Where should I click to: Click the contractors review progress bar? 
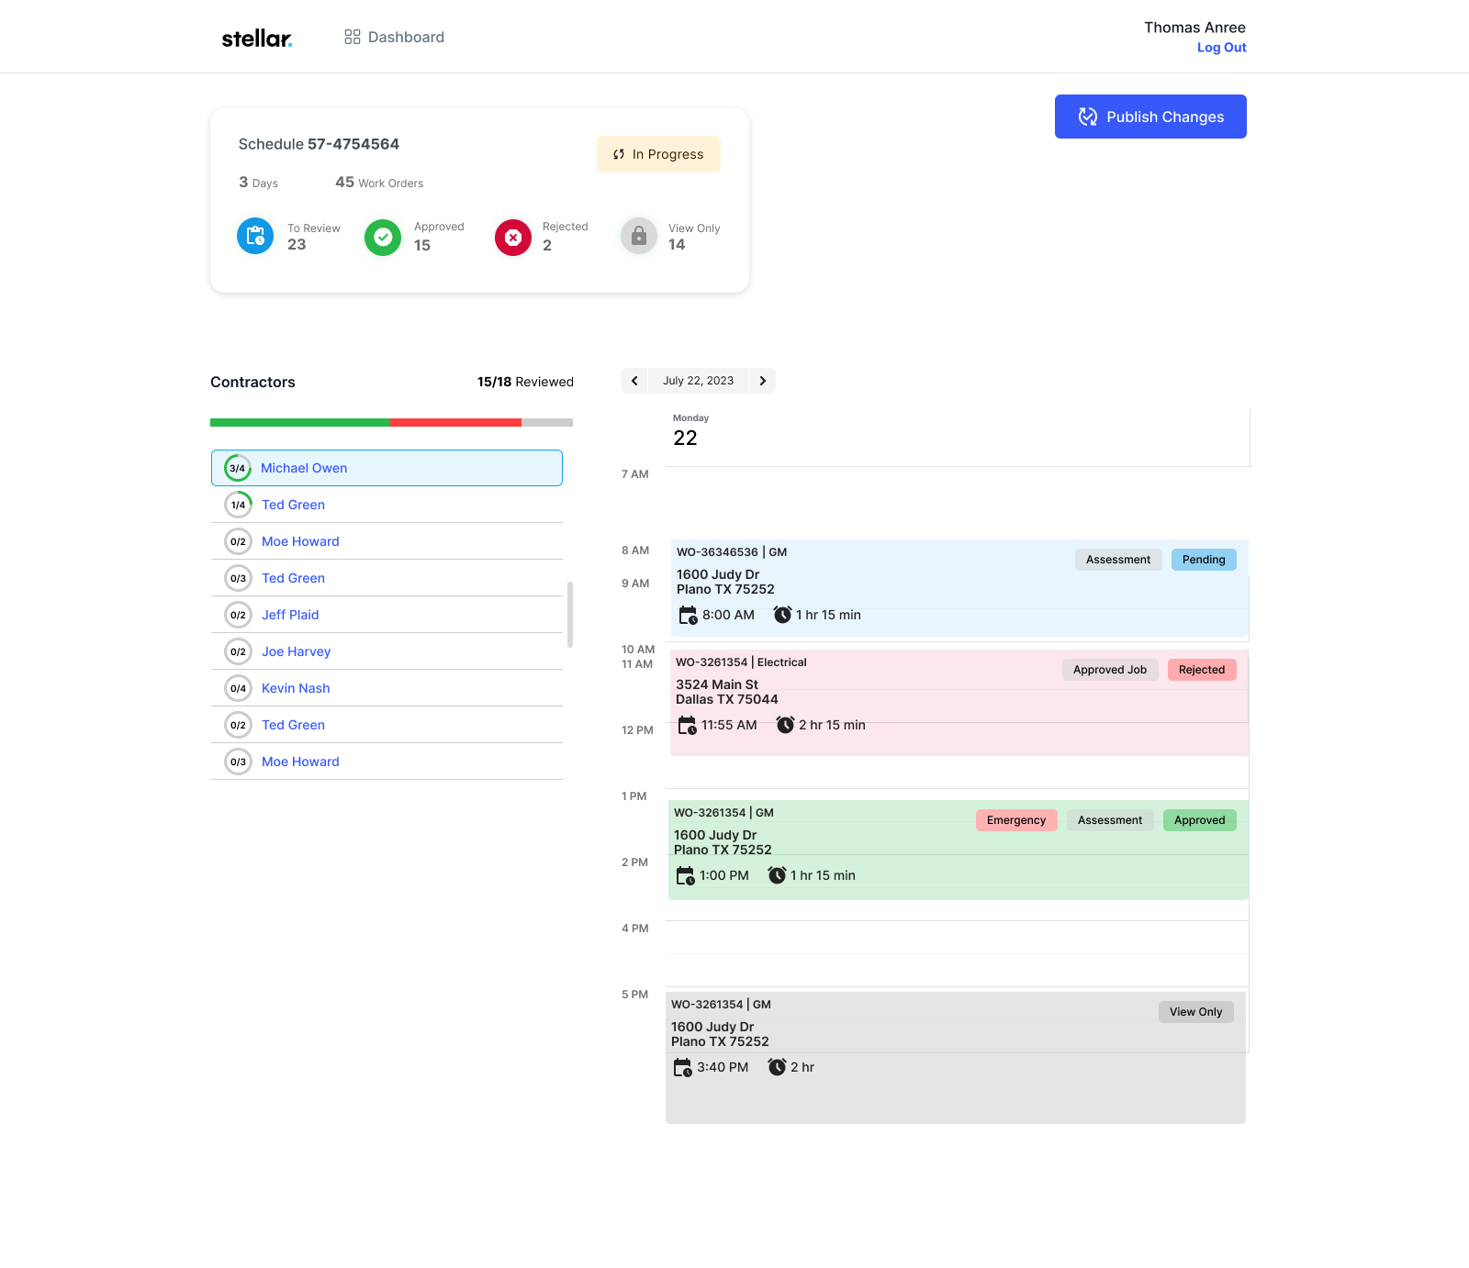[391, 423]
